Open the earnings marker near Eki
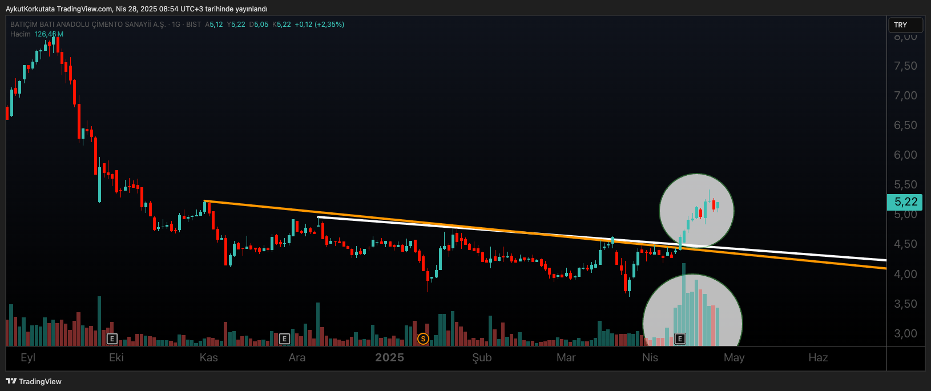This screenshot has width=931, height=391. click(112, 339)
